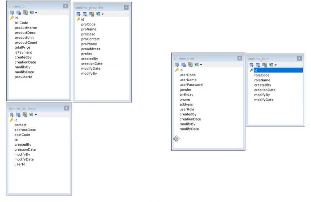Select the phone column in smbms_user

click(x=185, y=100)
